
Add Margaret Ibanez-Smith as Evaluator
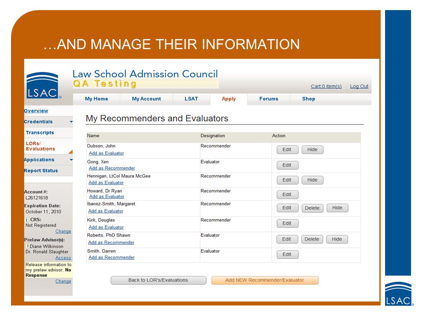(106, 211)
